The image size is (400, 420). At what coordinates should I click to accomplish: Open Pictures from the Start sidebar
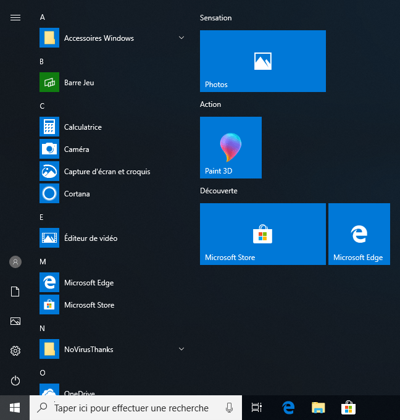15,321
